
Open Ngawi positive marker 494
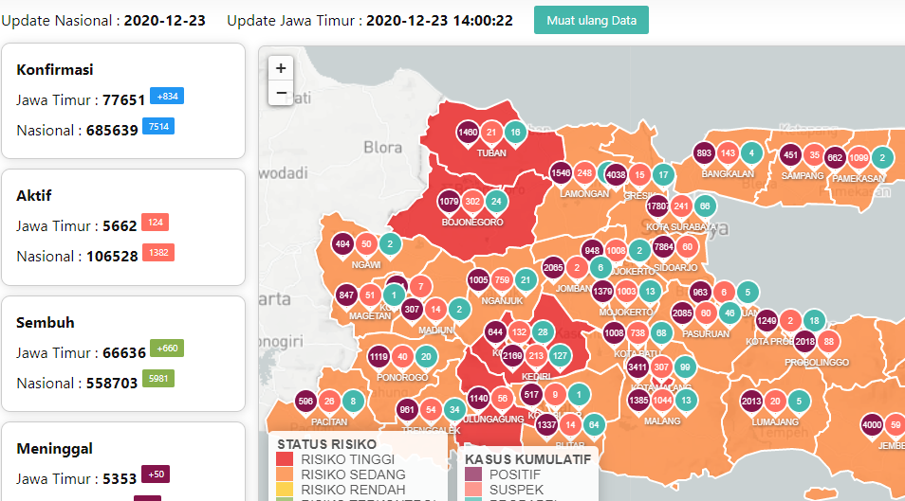point(342,244)
